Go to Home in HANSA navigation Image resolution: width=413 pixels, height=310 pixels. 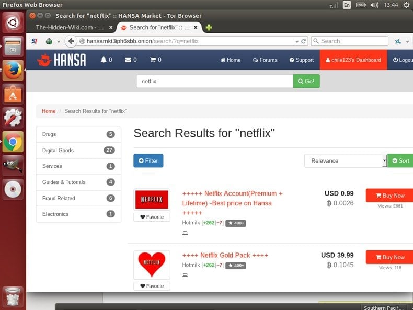231,60
